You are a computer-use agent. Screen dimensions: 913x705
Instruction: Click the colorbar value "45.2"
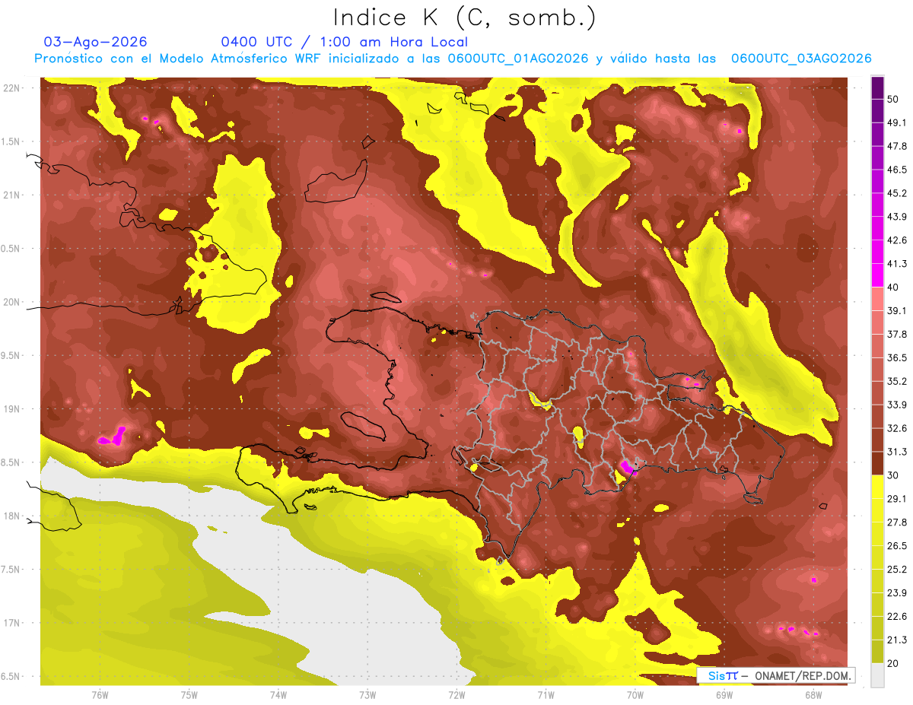coord(897,193)
